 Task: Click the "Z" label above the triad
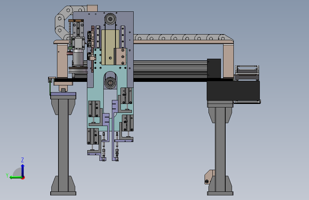[22, 160]
